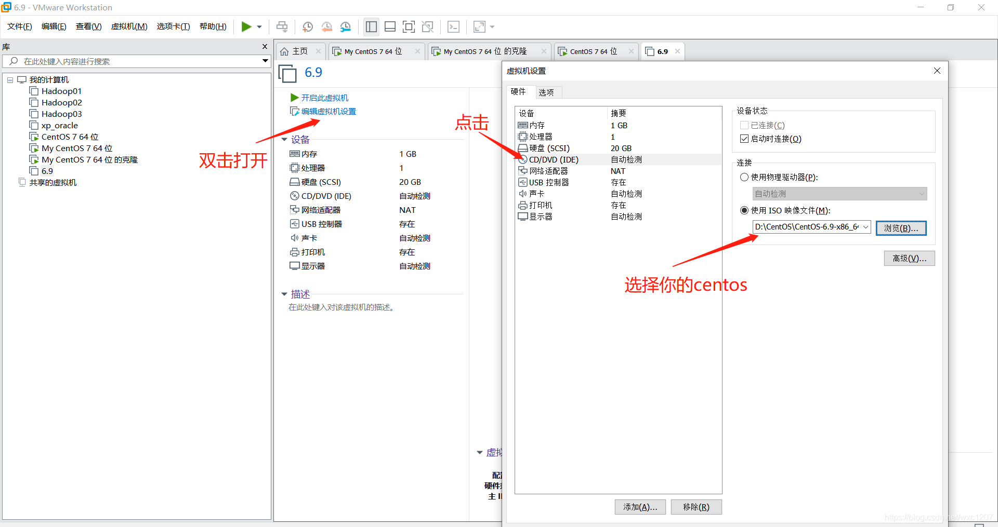
Task: Click the library search input field
Action: tap(135, 61)
